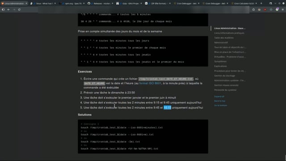
Task: Switch to the Gzip GNU Project tab
Action: pyautogui.click(x=129, y=3)
